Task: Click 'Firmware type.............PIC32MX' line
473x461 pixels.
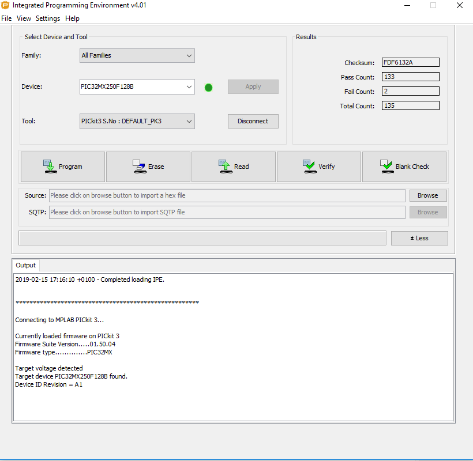Action: coord(63,352)
